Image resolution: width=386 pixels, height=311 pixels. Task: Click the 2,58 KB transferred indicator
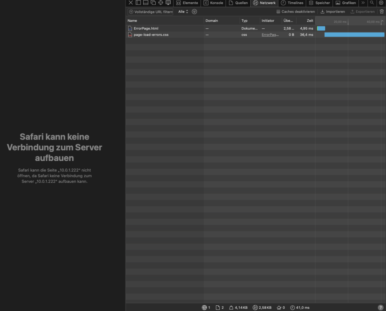(x=262, y=308)
